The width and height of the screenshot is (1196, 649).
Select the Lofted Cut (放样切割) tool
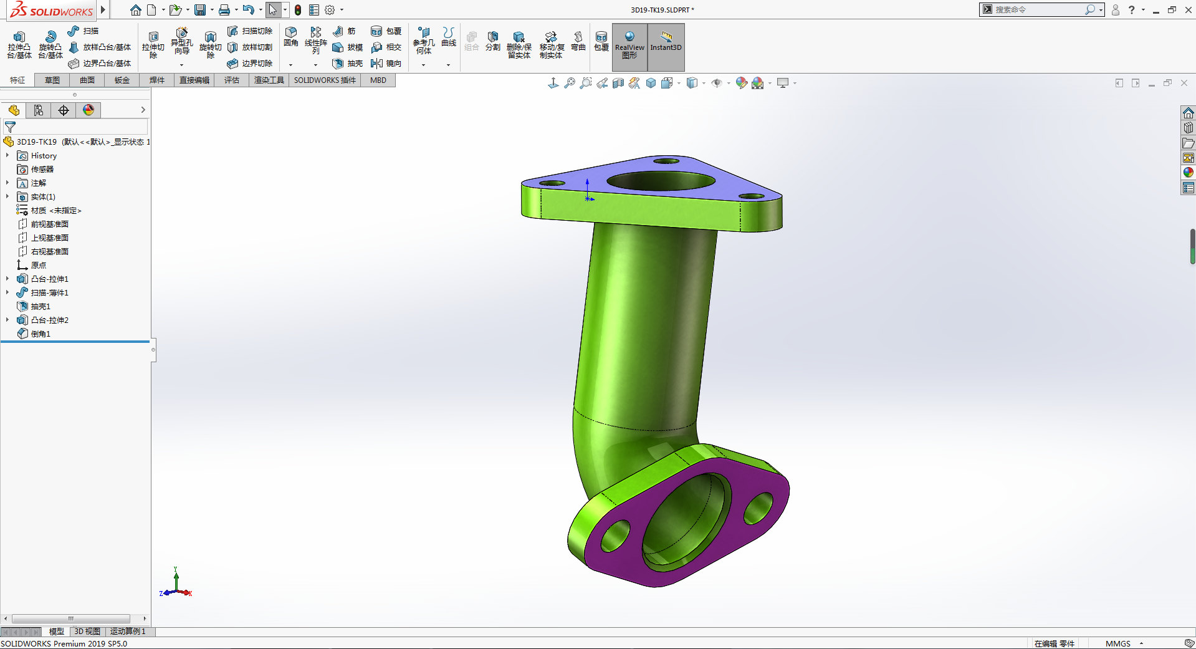(x=250, y=47)
